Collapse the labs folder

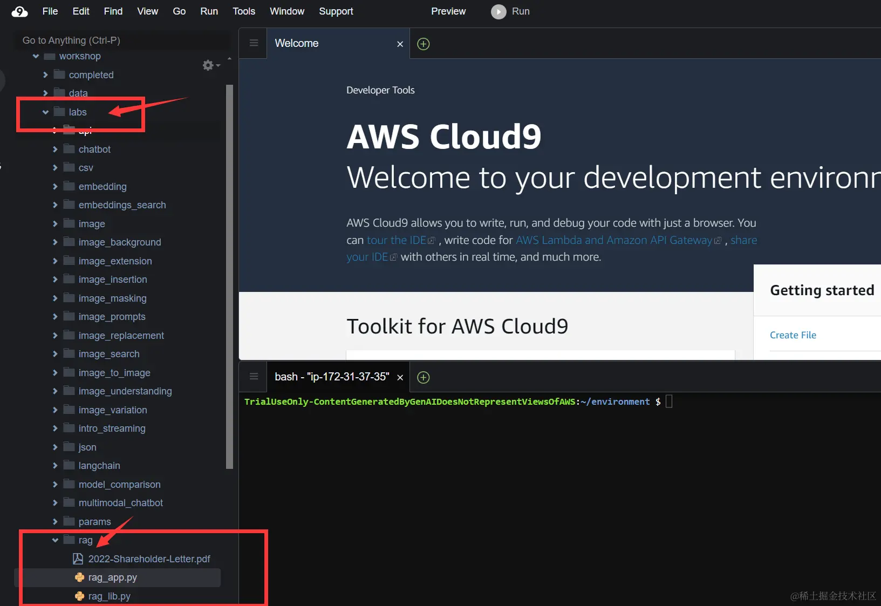[x=45, y=112]
